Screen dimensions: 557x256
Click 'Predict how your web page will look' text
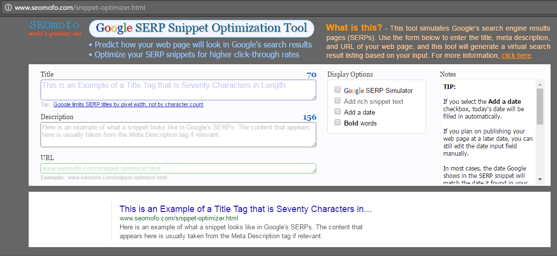pyautogui.click(x=203, y=45)
